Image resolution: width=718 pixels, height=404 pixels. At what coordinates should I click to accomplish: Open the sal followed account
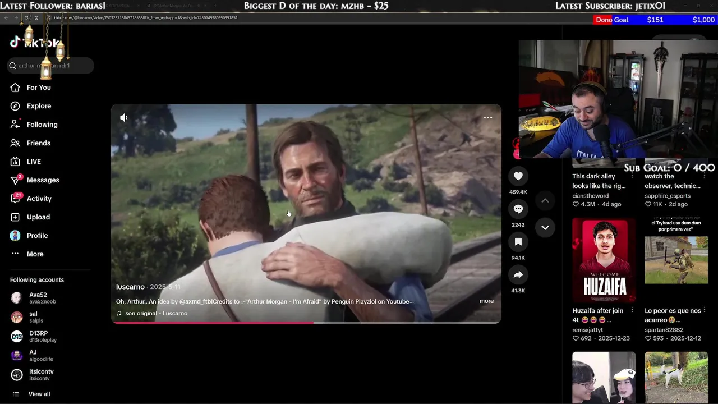tap(36, 317)
